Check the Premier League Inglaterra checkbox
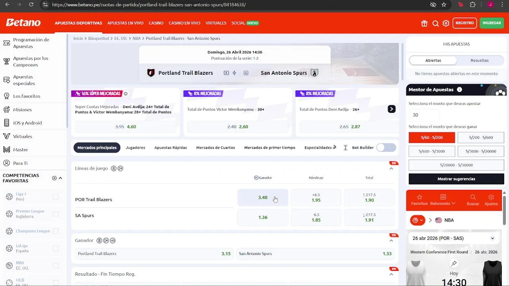Screen dimensions: 509x286 click(56, 214)
